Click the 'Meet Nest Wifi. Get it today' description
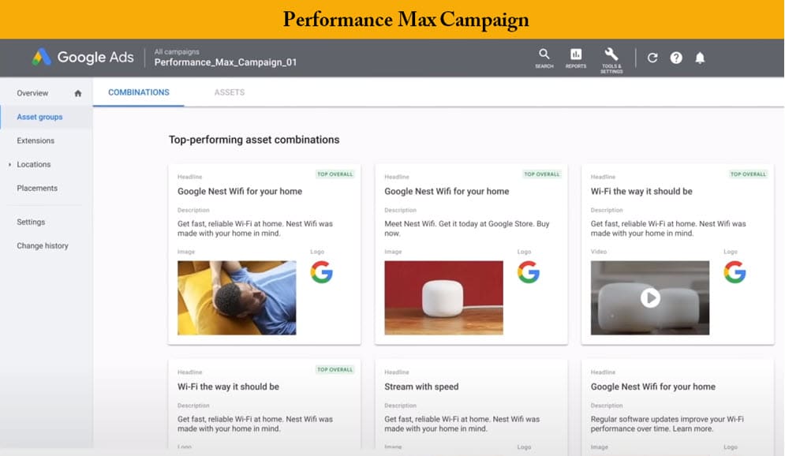Viewport: 785px width, 456px height. pos(466,228)
